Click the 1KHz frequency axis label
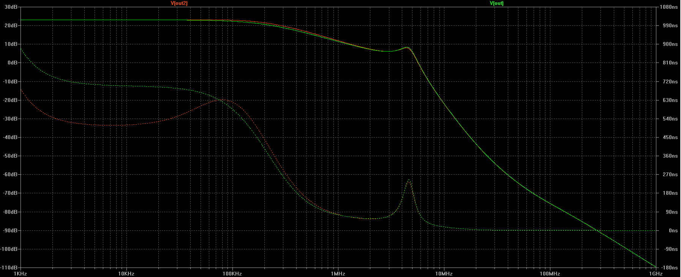 pyautogui.click(x=21, y=274)
